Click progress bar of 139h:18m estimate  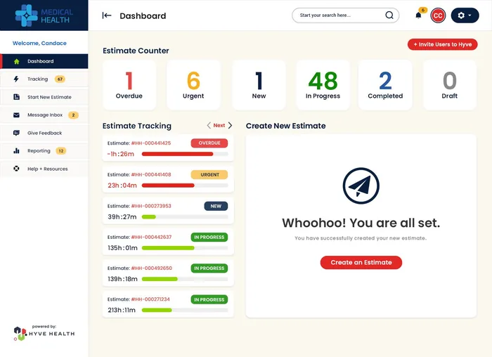click(x=185, y=279)
